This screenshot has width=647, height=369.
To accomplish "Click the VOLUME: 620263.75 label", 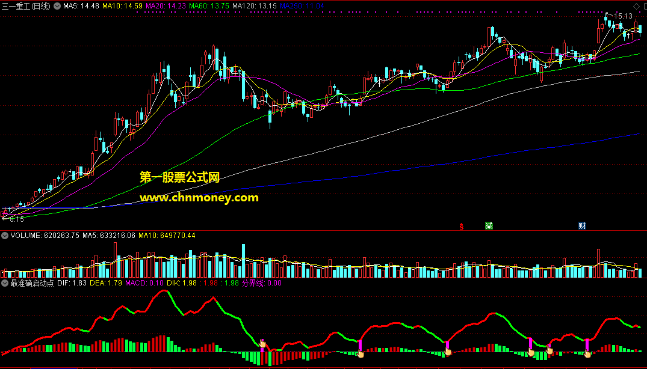I will tap(45, 236).
